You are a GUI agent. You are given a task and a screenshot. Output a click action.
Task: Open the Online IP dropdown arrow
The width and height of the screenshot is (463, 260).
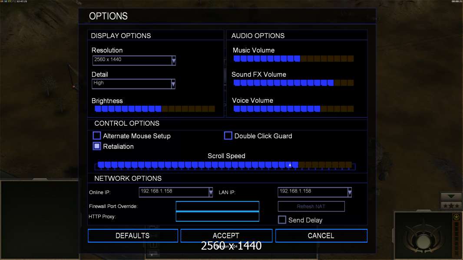click(211, 192)
